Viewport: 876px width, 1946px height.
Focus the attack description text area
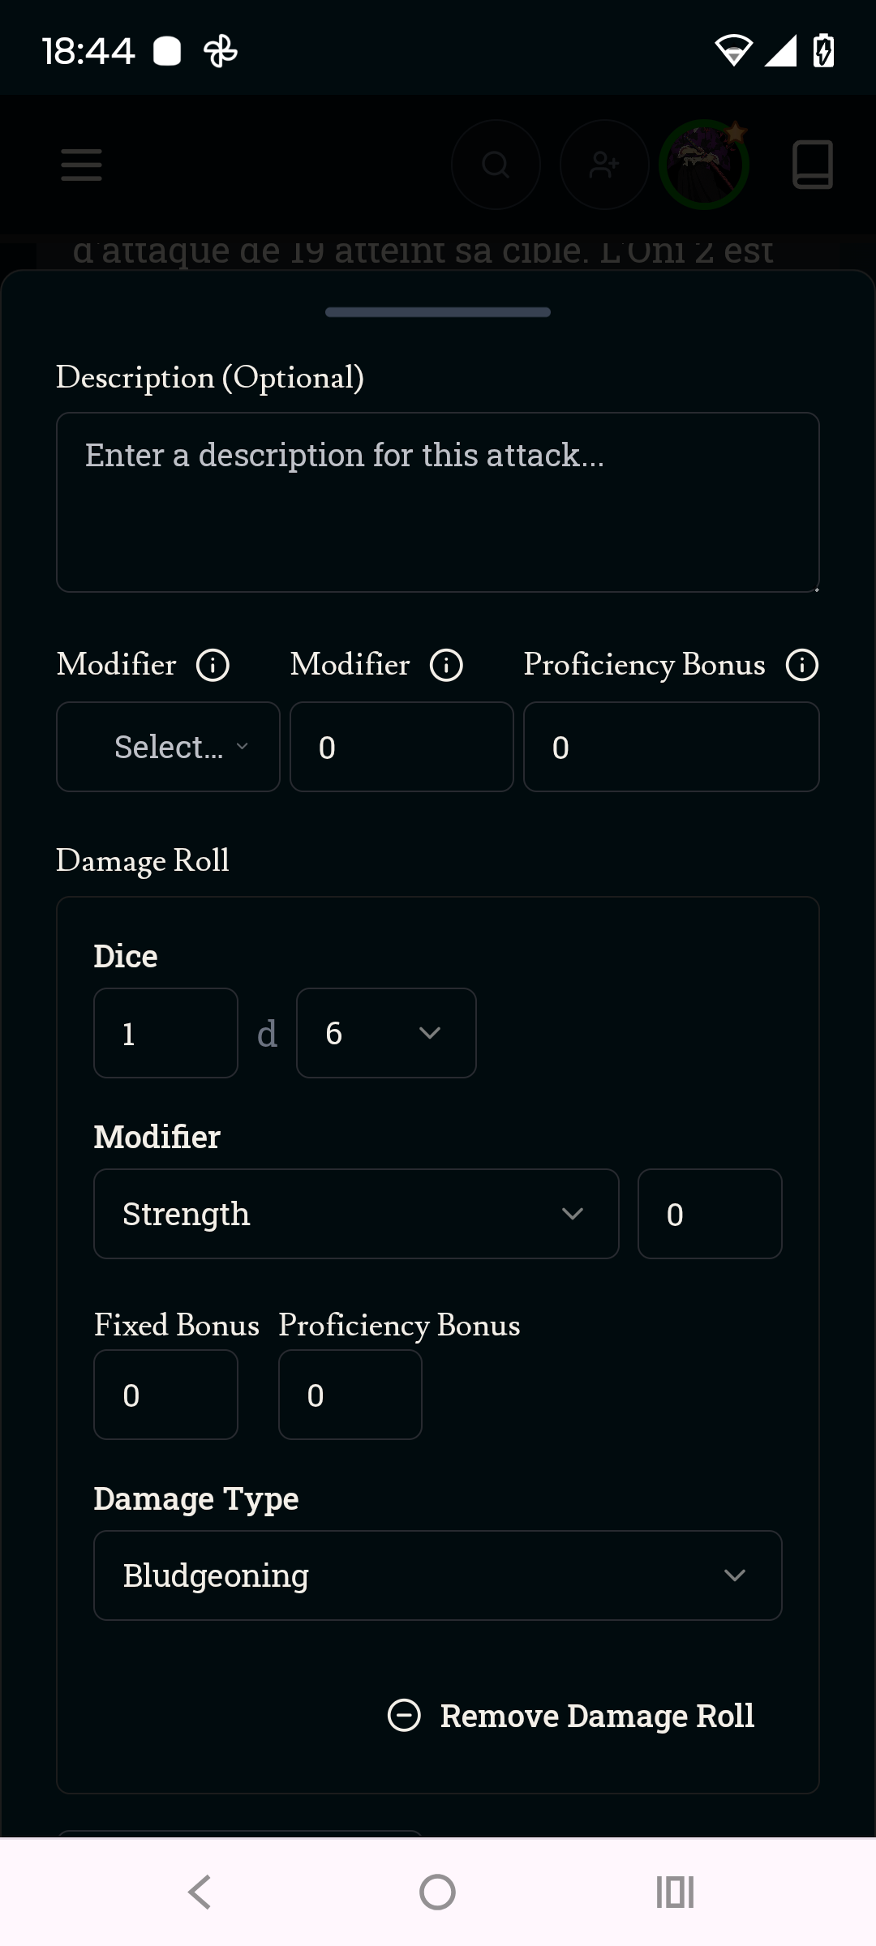coord(438,503)
